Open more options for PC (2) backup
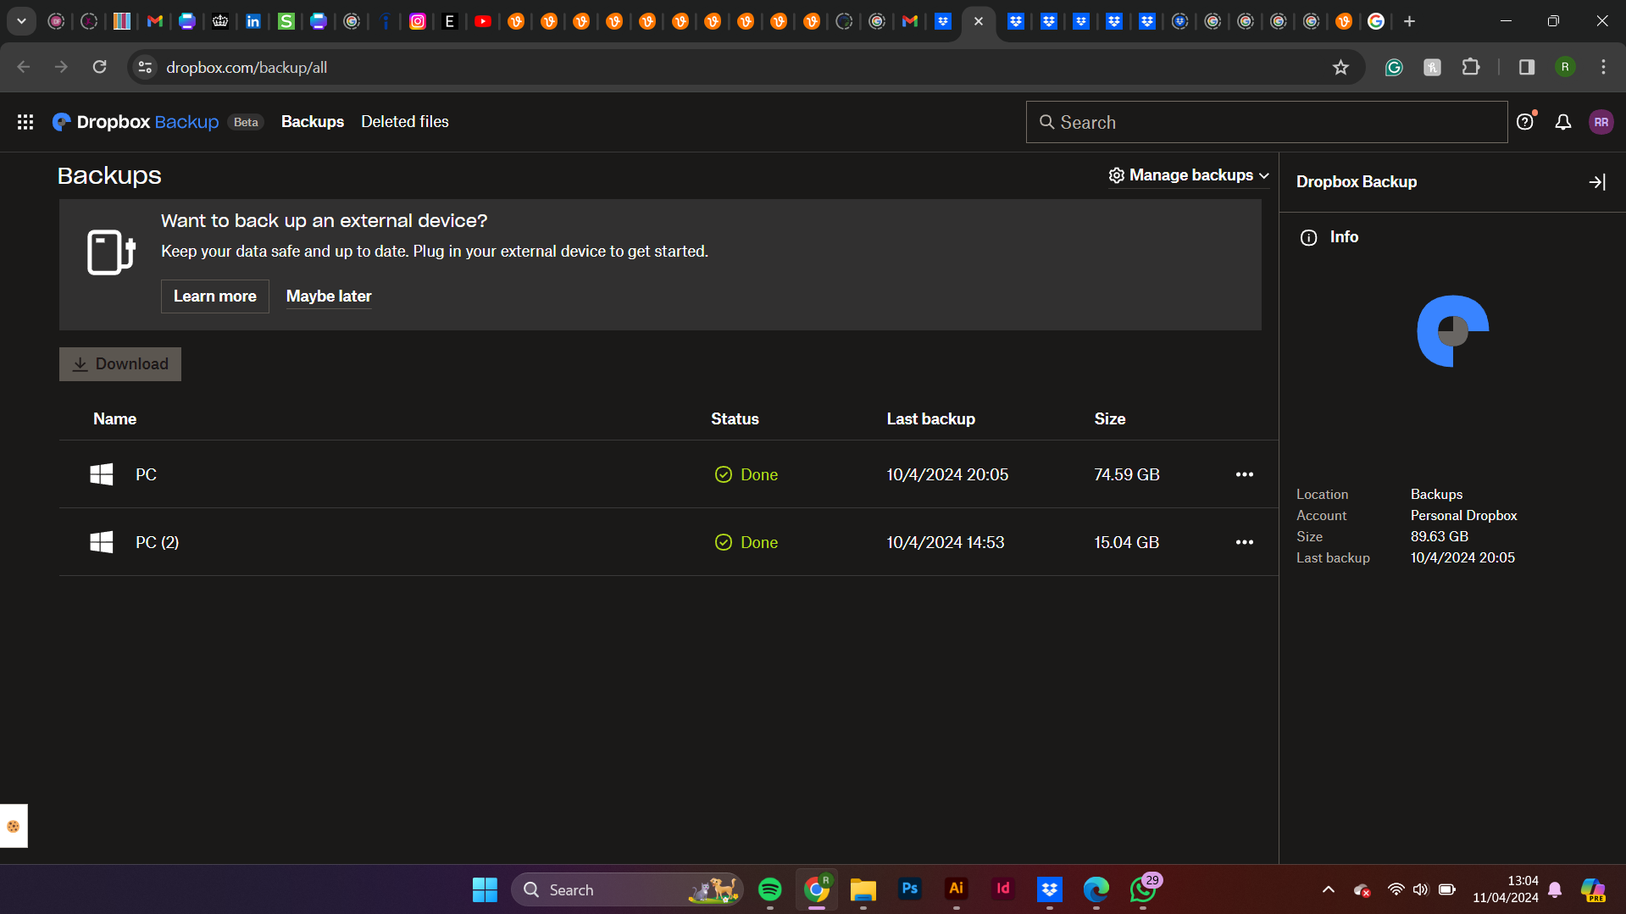Screen dimensions: 1626x914 1244,542
